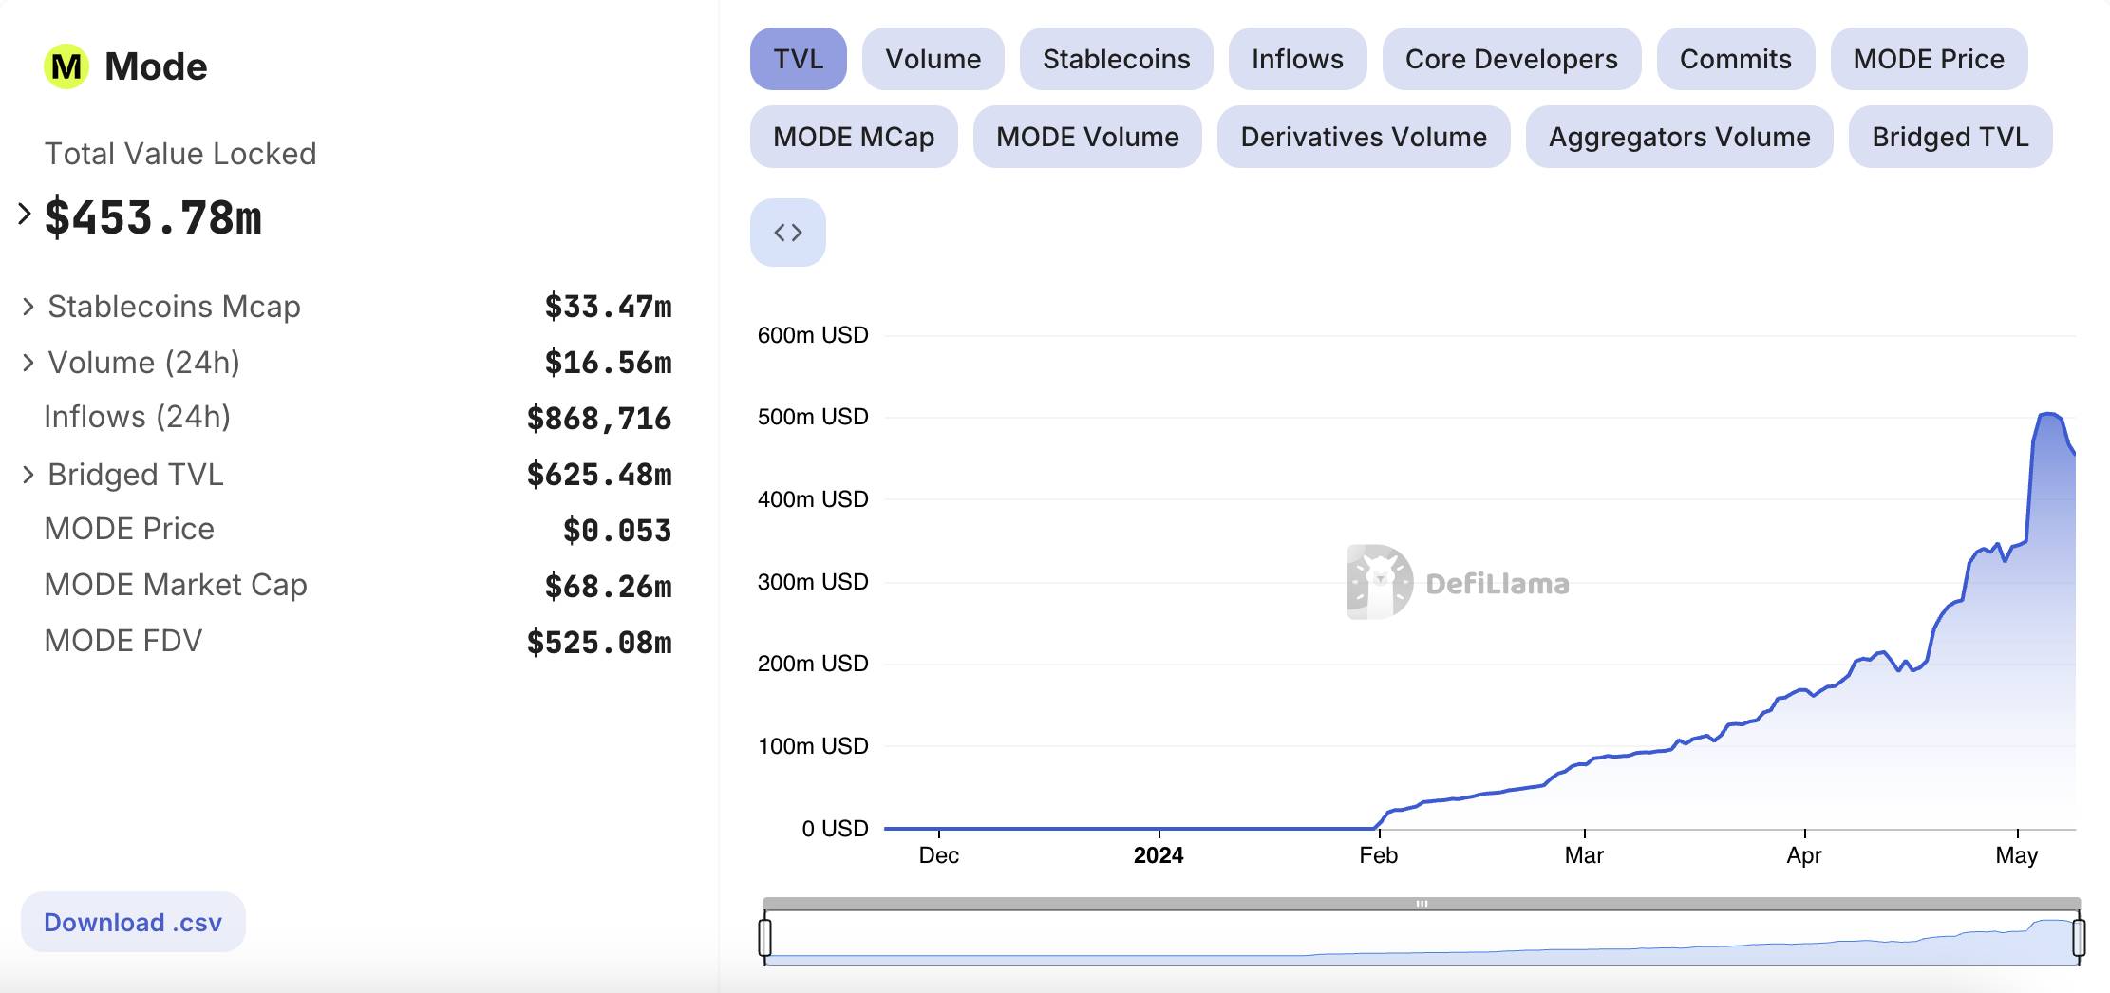Open the embed chart code icon
The height and width of the screenshot is (993, 2110).
coord(788,233)
